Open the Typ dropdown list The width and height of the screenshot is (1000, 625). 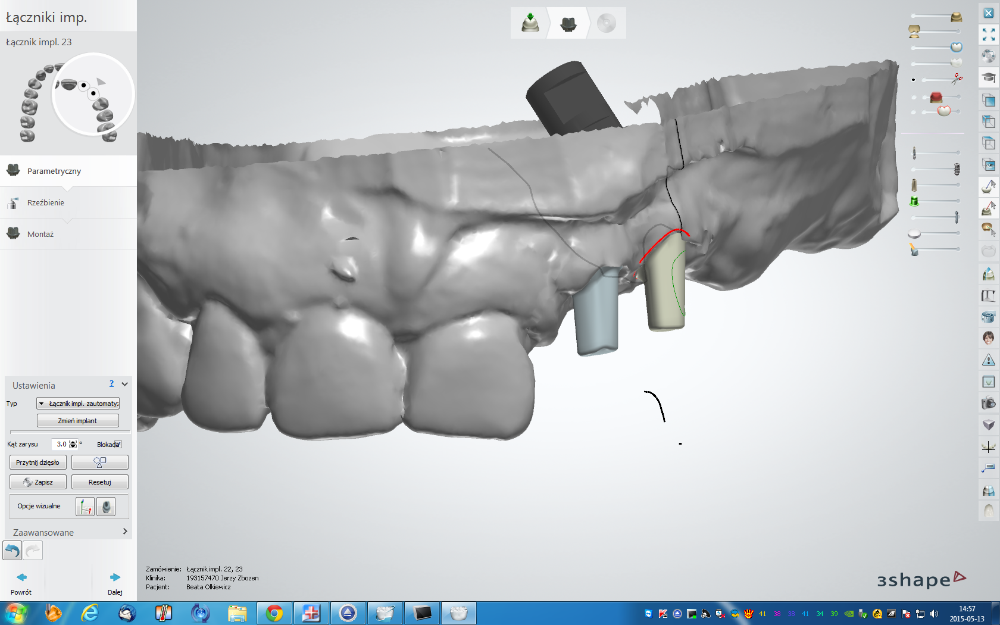pyautogui.click(x=78, y=404)
